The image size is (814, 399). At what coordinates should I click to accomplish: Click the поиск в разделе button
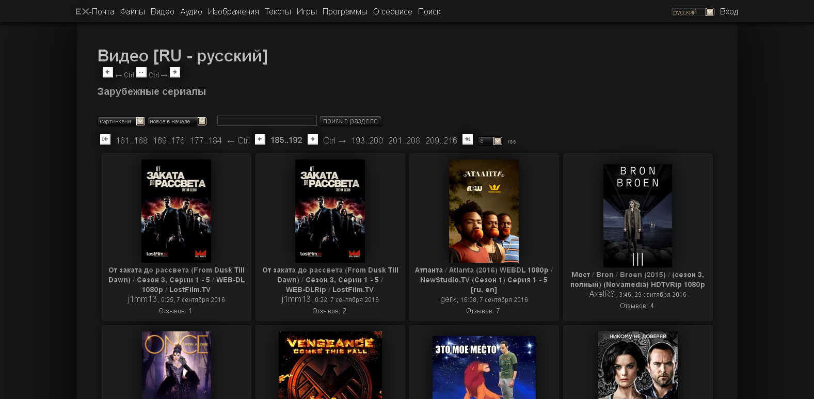[x=350, y=121]
